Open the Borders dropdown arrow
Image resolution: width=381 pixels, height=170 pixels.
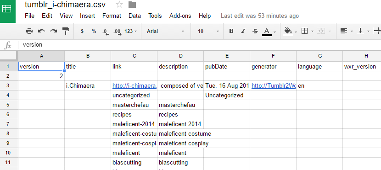(312, 32)
